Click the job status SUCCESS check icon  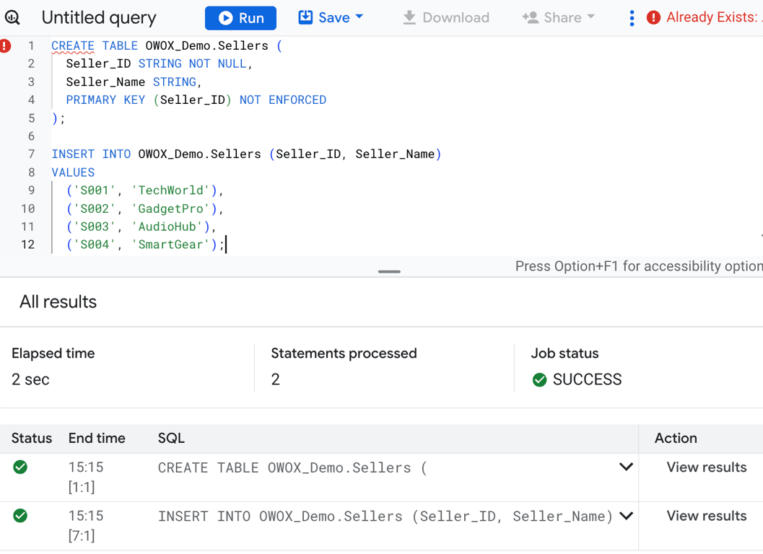(x=539, y=379)
